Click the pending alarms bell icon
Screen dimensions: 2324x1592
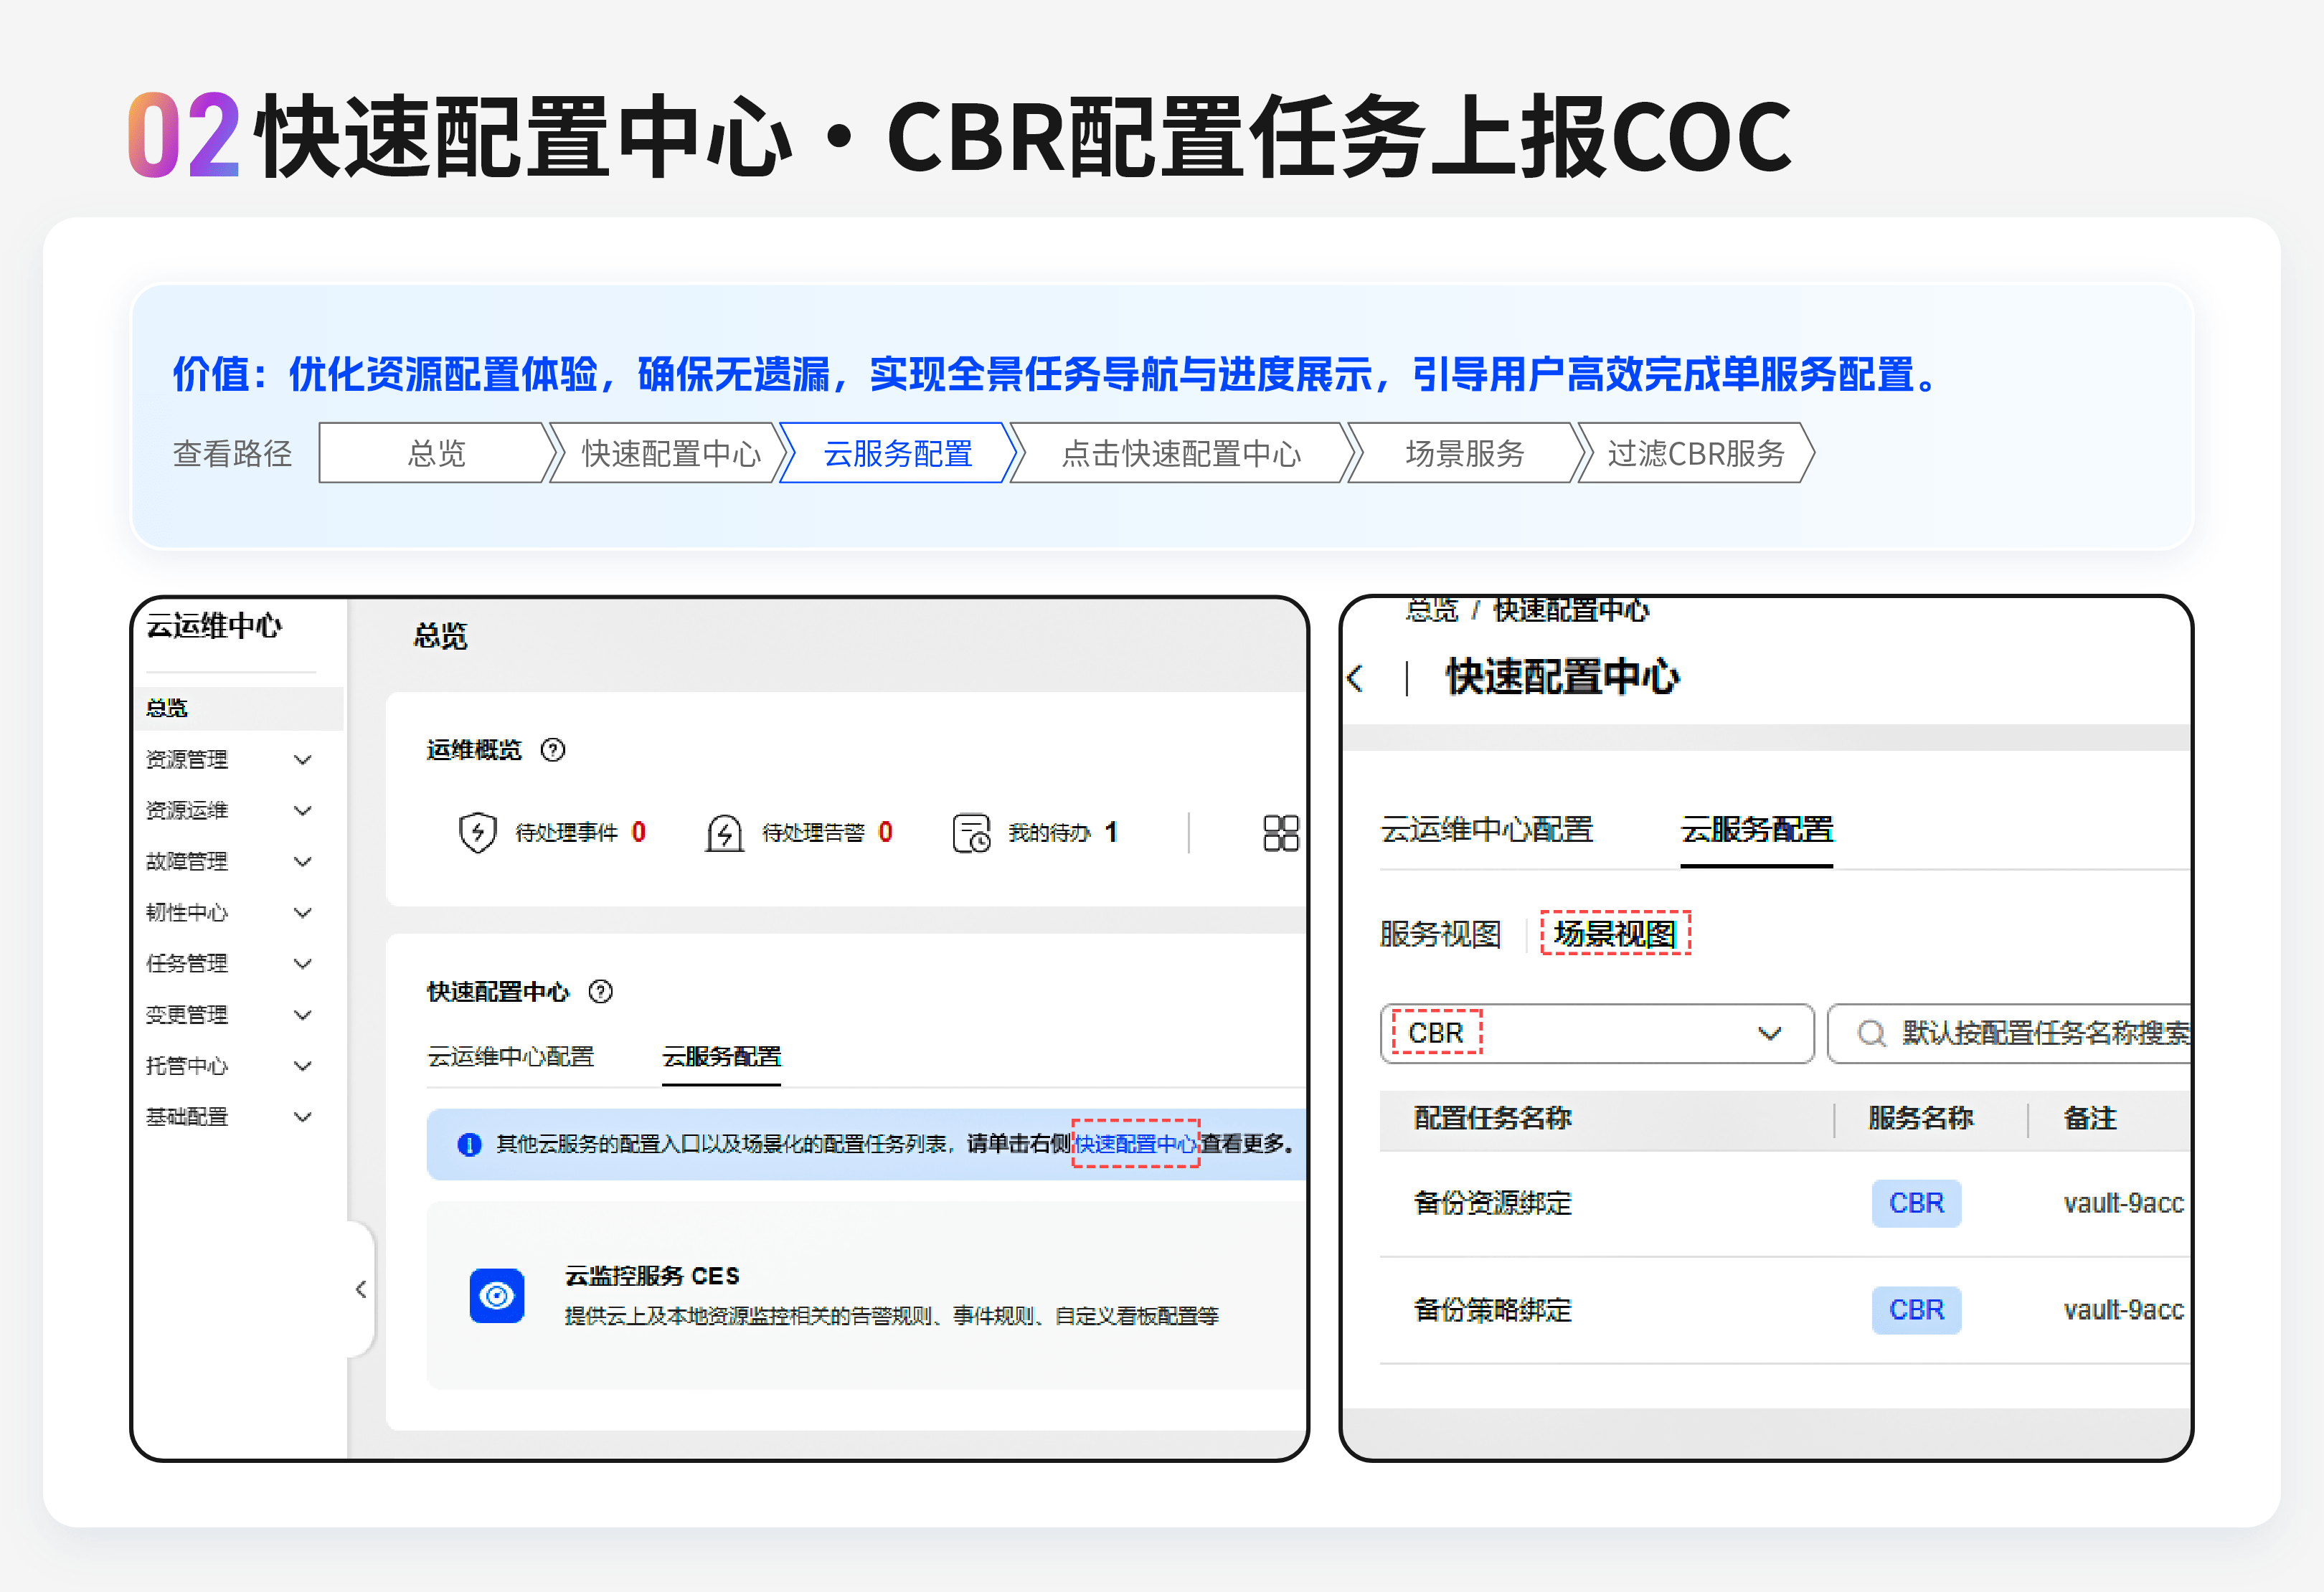[x=724, y=832]
